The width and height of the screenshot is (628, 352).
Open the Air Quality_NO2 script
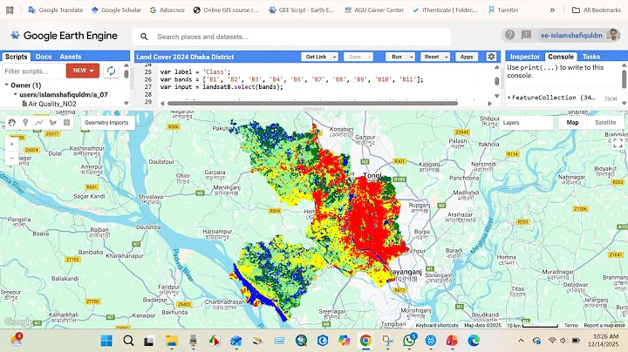coord(52,104)
